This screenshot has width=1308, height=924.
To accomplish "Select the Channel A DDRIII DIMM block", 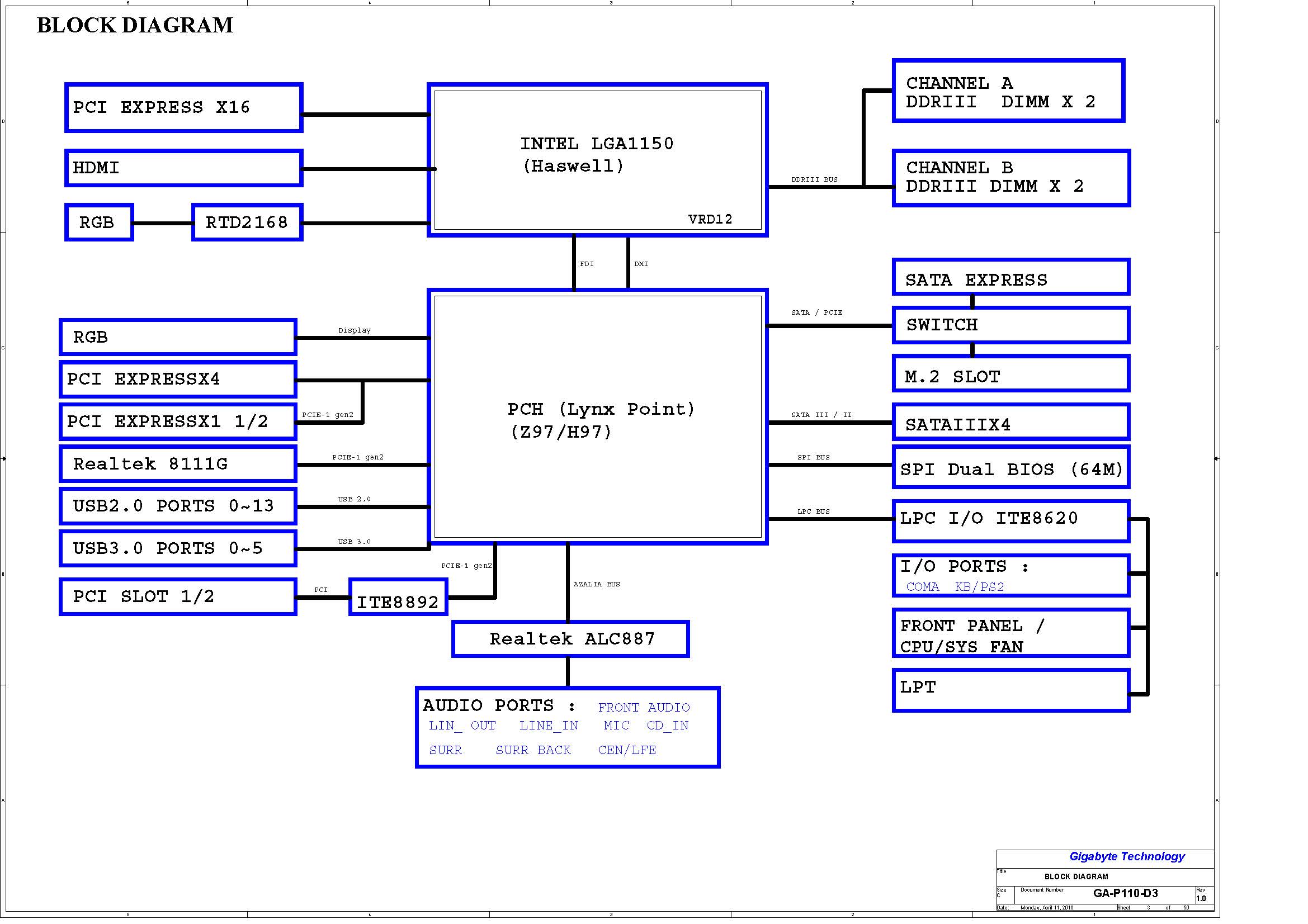I will pos(1008,91).
